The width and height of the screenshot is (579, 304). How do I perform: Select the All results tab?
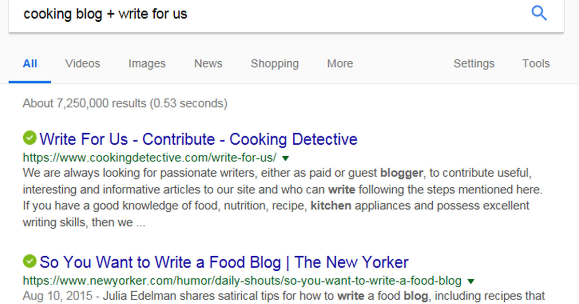coord(30,64)
